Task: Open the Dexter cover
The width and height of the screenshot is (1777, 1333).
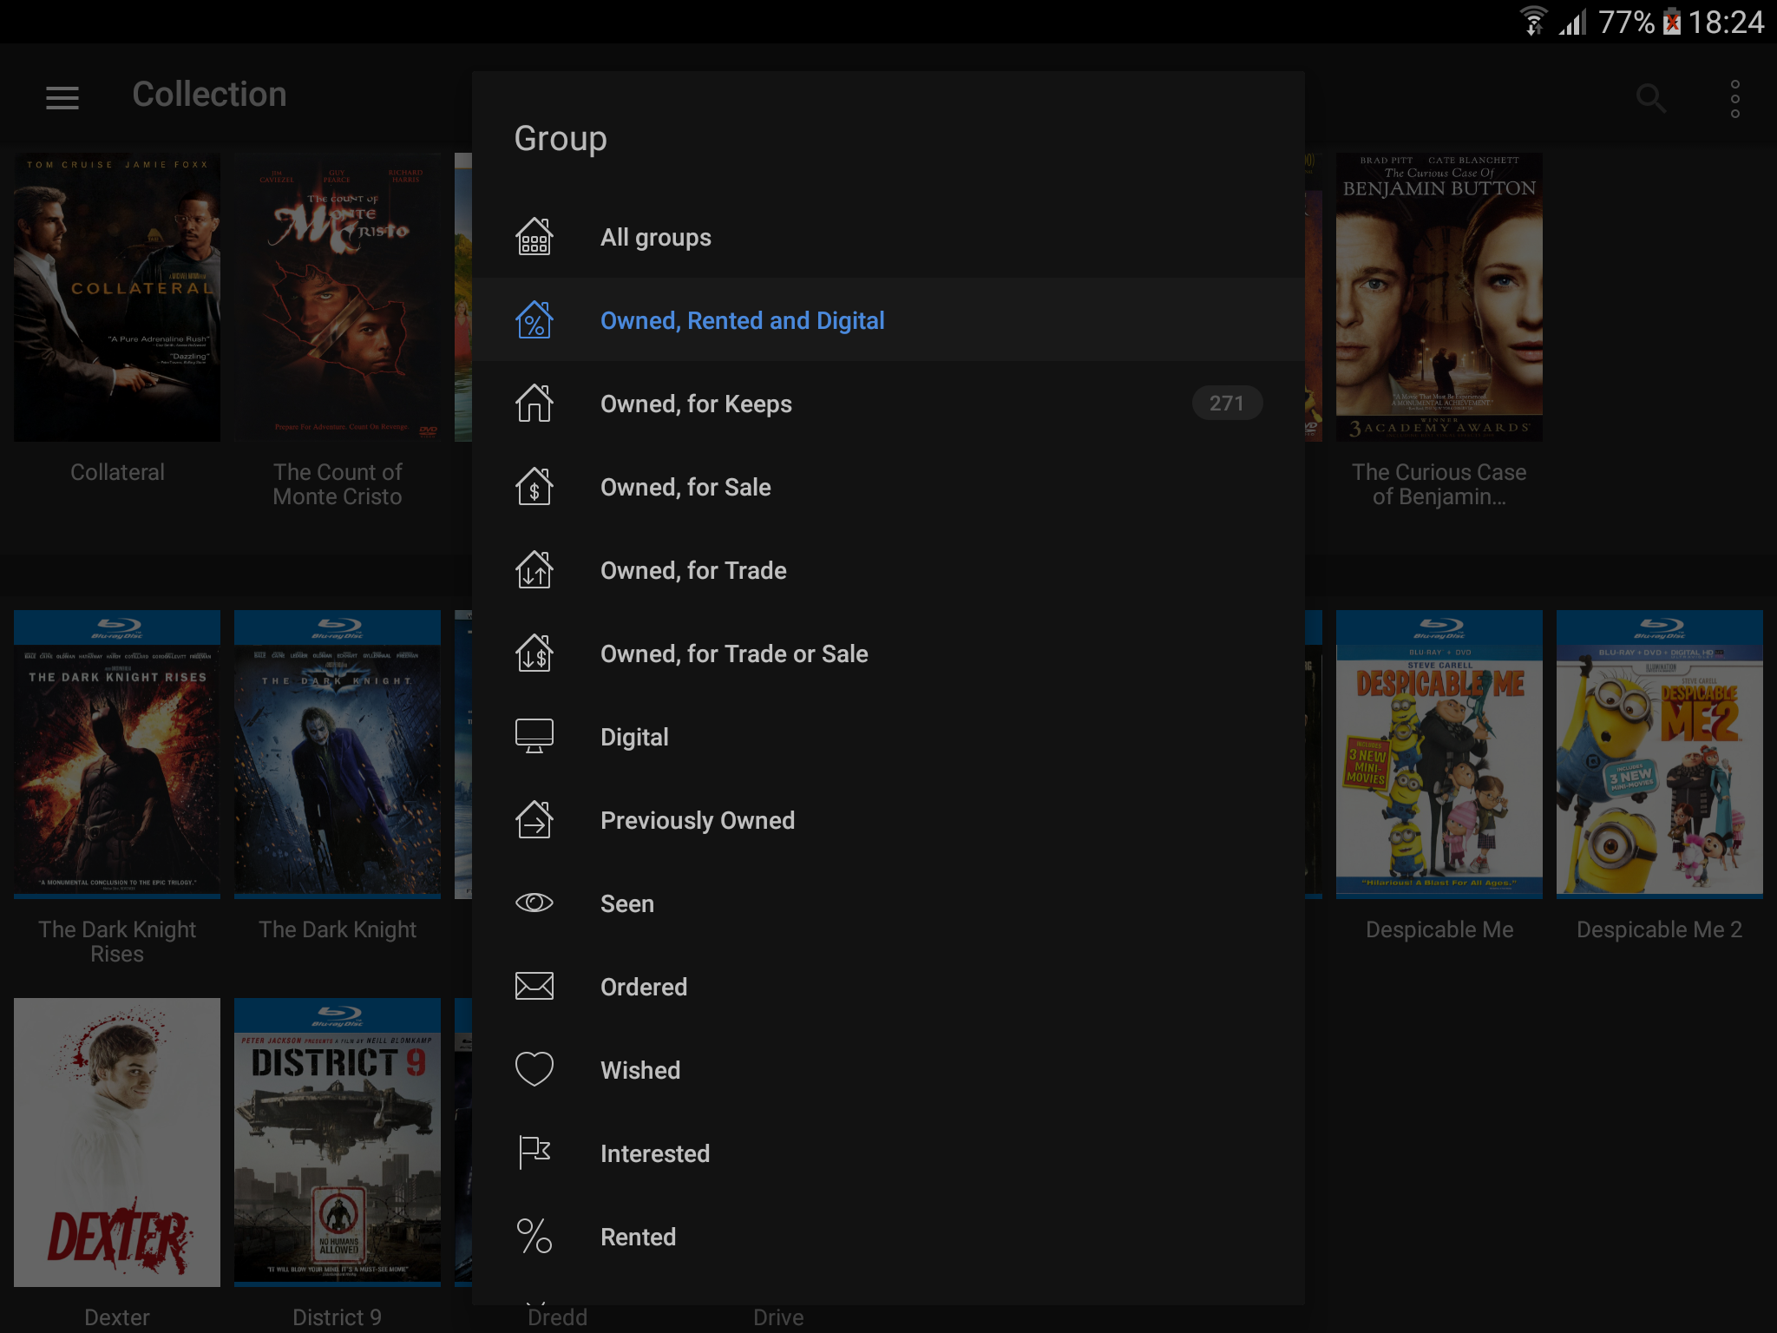Action: point(117,1142)
